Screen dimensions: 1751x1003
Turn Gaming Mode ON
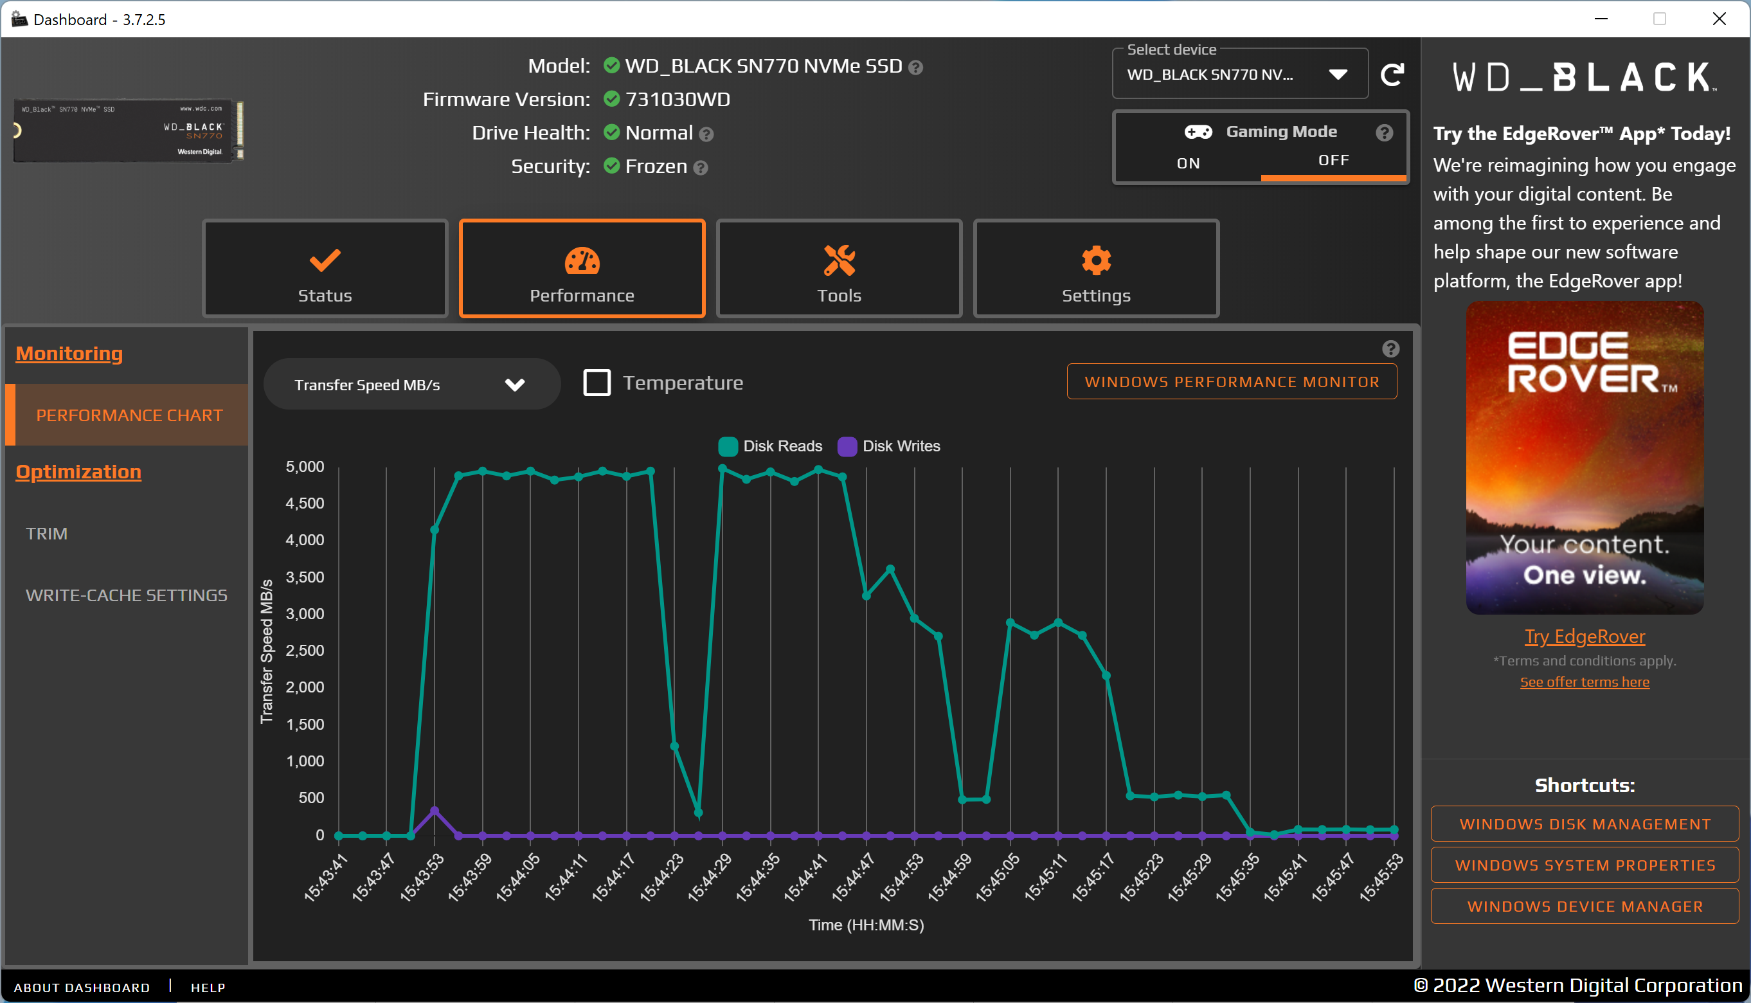tap(1188, 163)
